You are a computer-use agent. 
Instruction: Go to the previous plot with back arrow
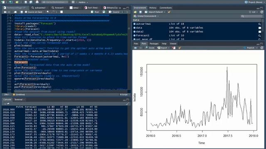click(x=135, y=48)
